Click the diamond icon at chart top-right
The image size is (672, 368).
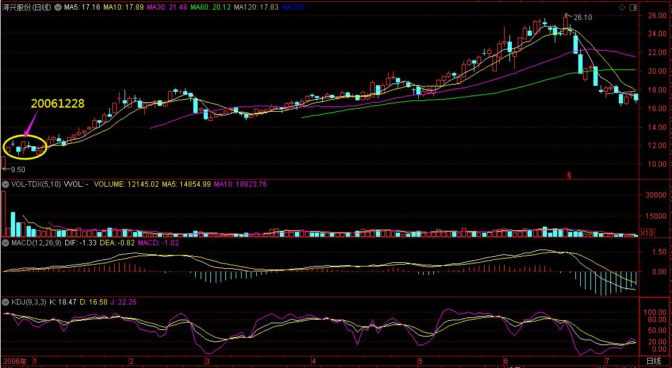pyautogui.click(x=623, y=7)
